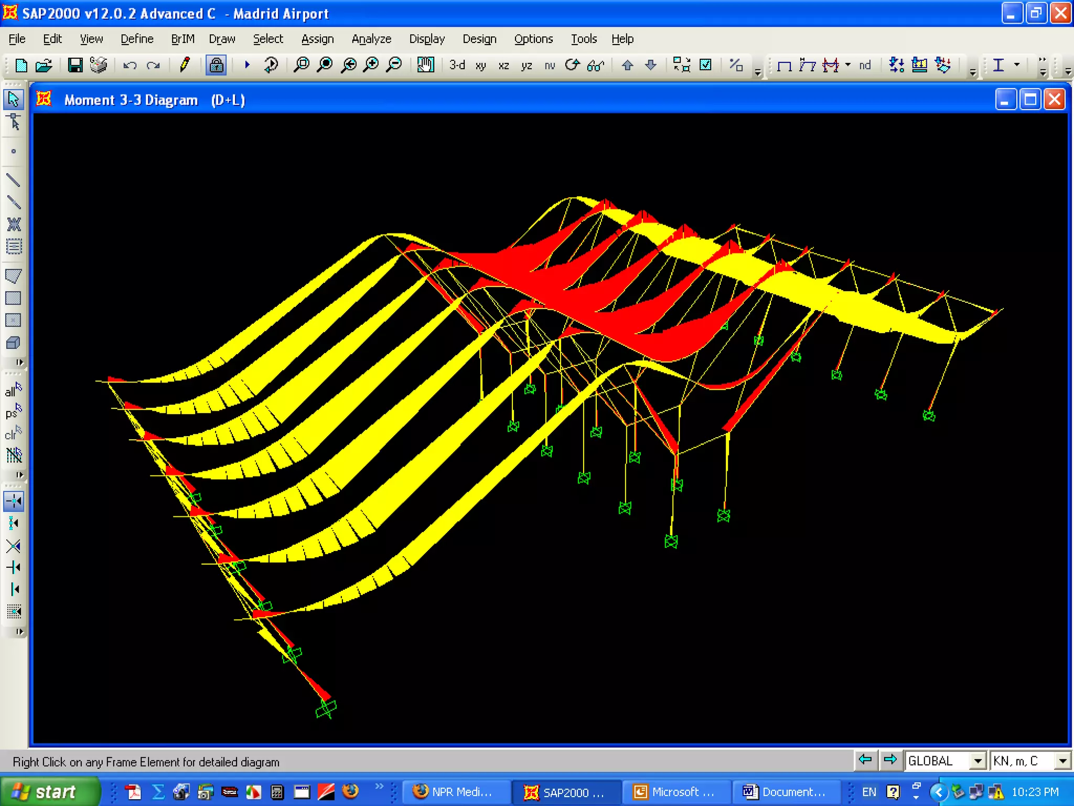Click the Windows start button
Image resolution: width=1074 pixels, height=806 pixels.
click(49, 791)
